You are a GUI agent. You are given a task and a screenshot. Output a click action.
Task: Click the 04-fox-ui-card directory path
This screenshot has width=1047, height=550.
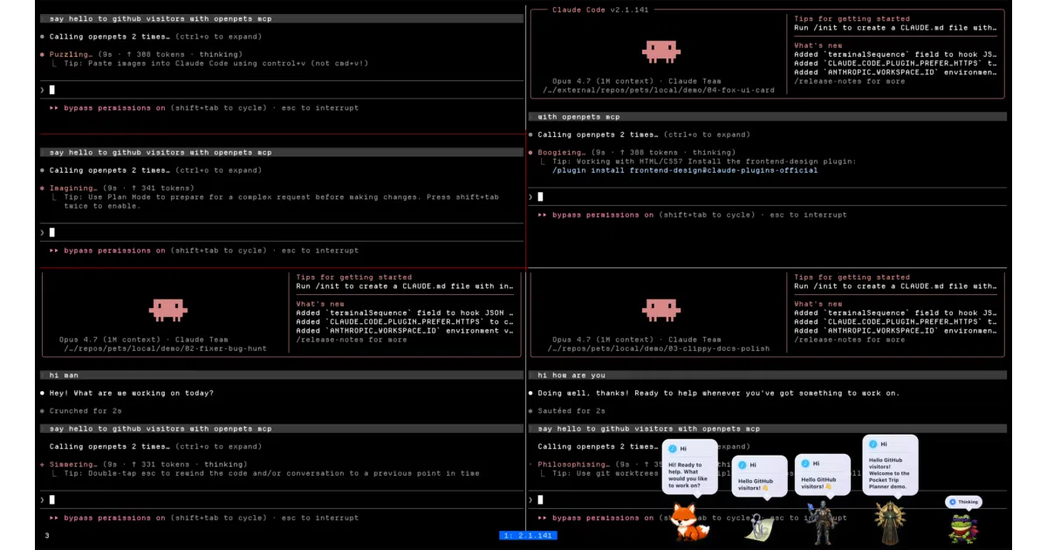658,90
